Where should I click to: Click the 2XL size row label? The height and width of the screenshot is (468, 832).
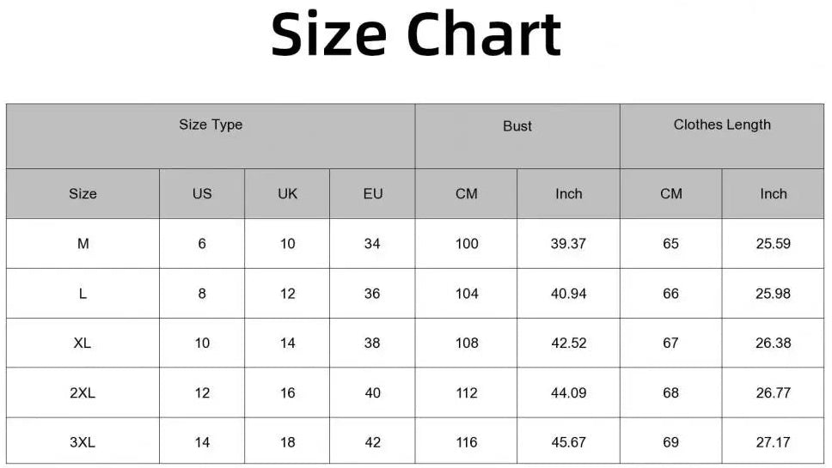[83, 393]
